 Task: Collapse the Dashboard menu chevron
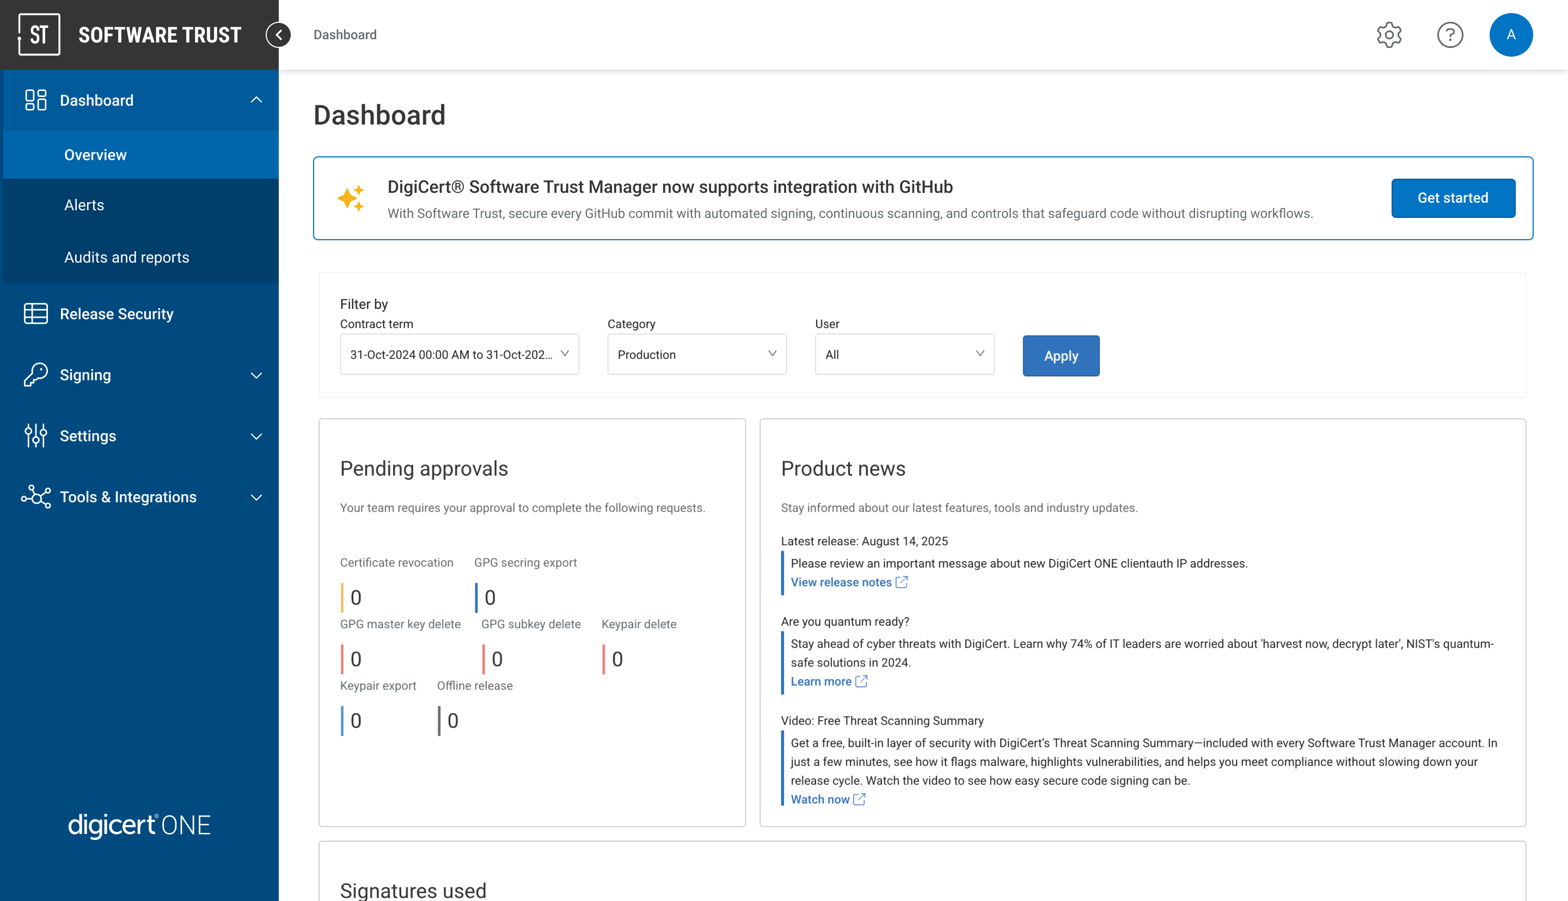[256, 100]
